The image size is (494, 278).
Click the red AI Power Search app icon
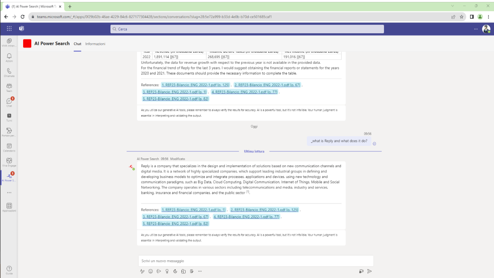[27, 44]
